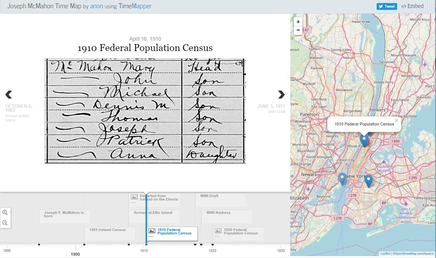Viewport: 436px width, 258px height.
Task: Select '1910 Federal Population Census' timeline flag
Action: [172, 234]
